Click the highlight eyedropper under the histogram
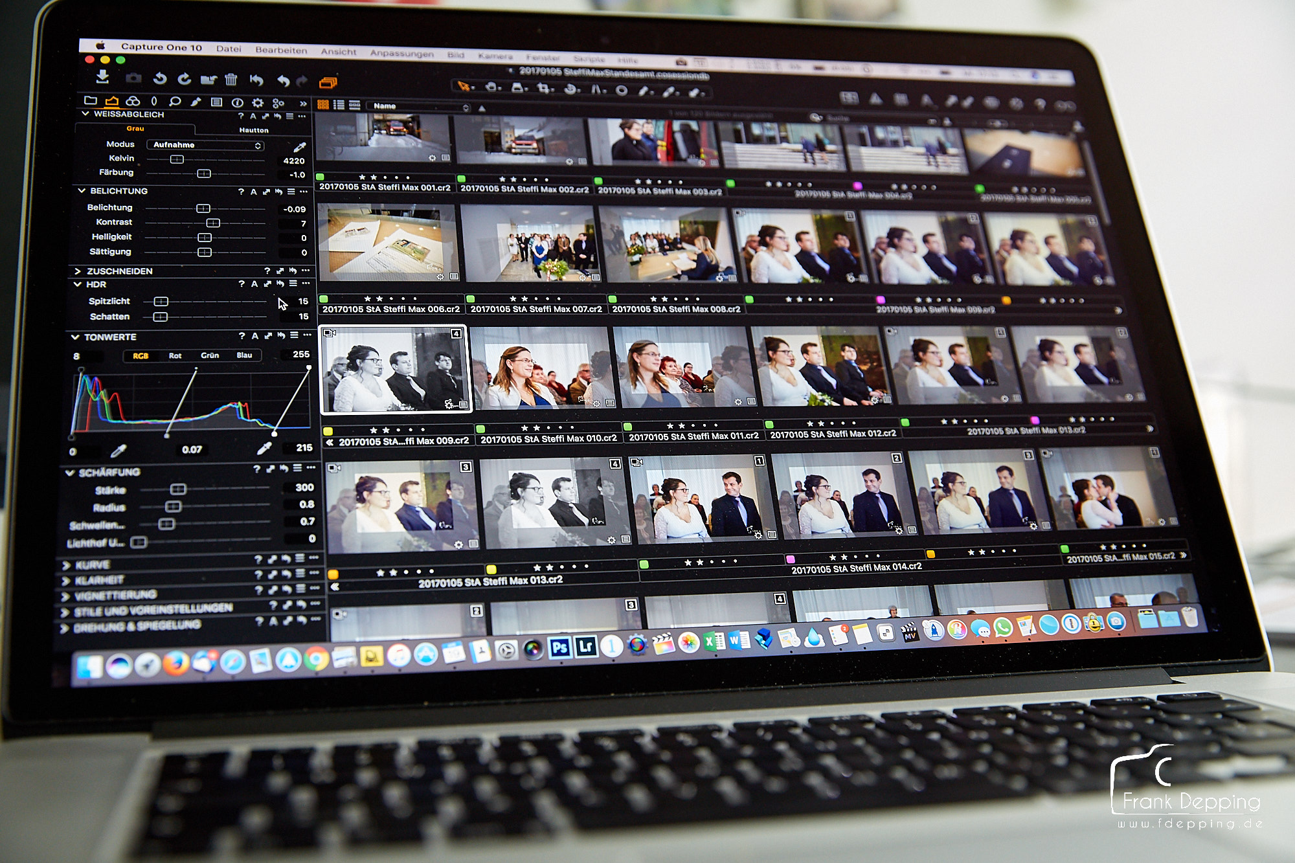Image resolution: width=1295 pixels, height=863 pixels. point(264,448)
